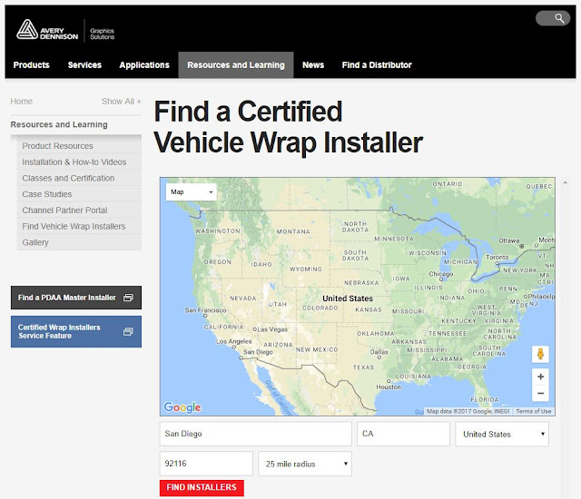This screenshot has height=499, width=581.
Task: Click the Houston label on the map
Action: click(389, 386)
